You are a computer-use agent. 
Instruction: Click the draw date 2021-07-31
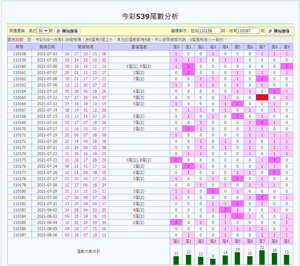pyautogui.click(x=47, y=204)
